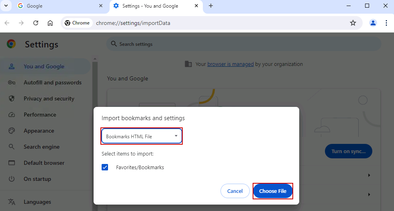Click the home icon in the toolbar

(50, 23)
